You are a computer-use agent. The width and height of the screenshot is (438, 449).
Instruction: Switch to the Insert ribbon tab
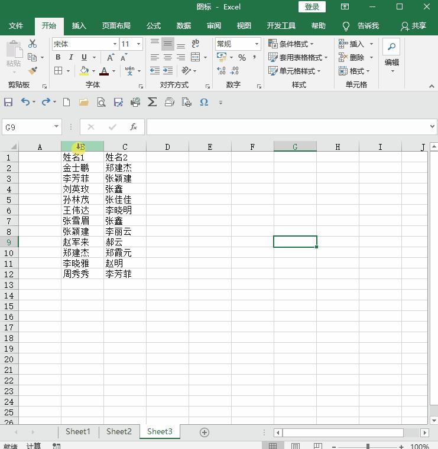tap(79, 26)
